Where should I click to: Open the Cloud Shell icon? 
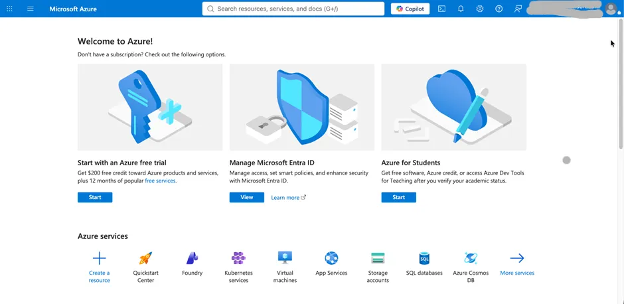441,9
